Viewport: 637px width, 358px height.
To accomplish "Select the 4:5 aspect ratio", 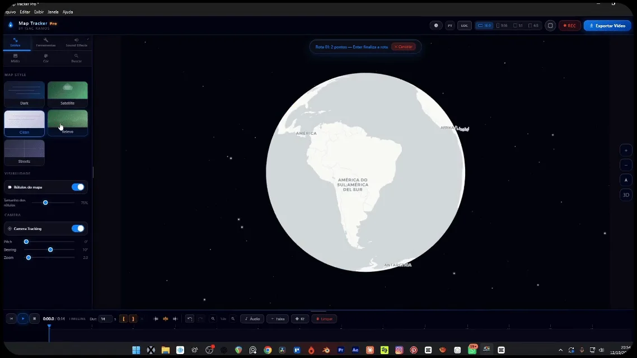I will pos(533,26).
